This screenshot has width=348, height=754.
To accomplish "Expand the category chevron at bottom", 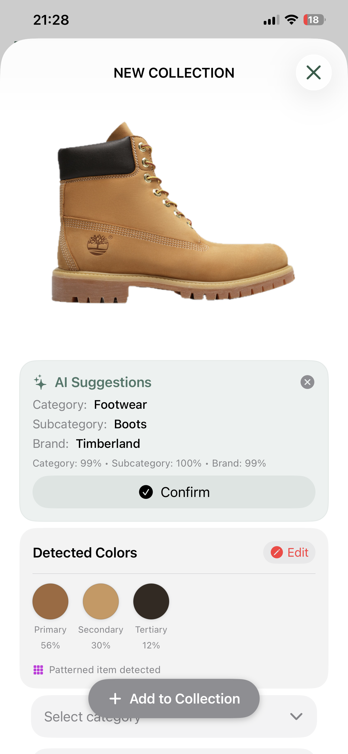I will point(296,717).
